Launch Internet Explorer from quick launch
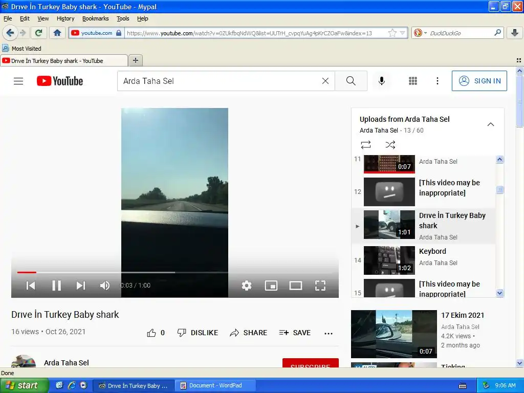 (71, 385)
